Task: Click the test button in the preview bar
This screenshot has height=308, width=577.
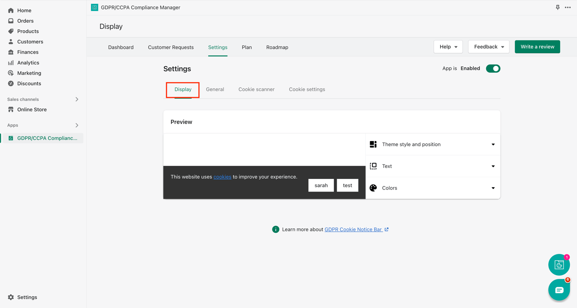Action: [348, 186]
